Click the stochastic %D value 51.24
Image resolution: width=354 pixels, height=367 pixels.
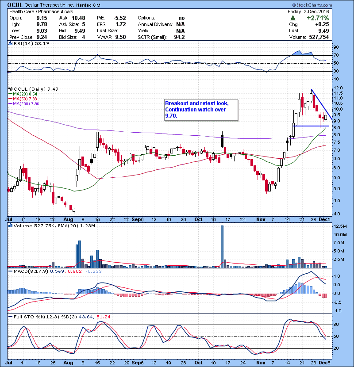tap(103, 317)
